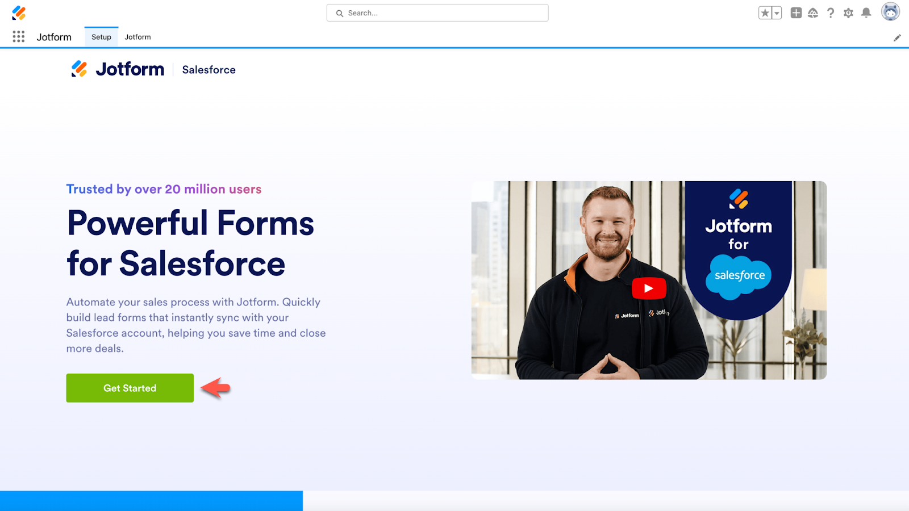Play the Jotform for Salesforce video
The width and height of the screenshot is (909, 511).
pos(649,288)
